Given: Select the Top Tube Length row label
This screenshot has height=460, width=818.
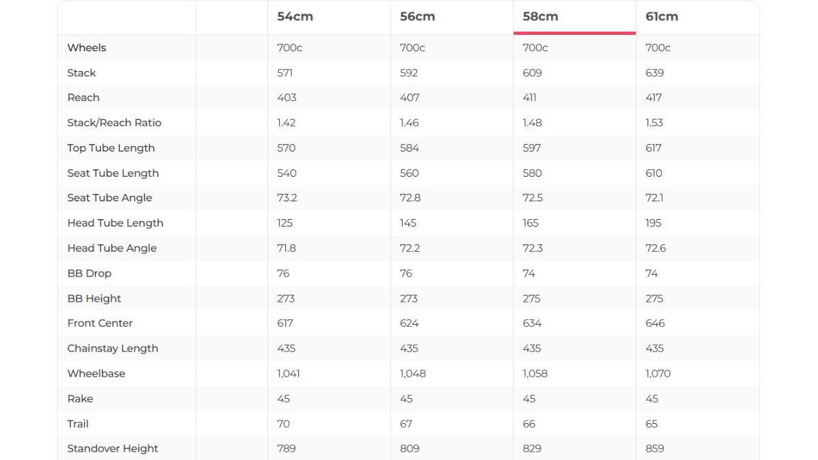Looking at the screenshot, I should tap(111, 148).
